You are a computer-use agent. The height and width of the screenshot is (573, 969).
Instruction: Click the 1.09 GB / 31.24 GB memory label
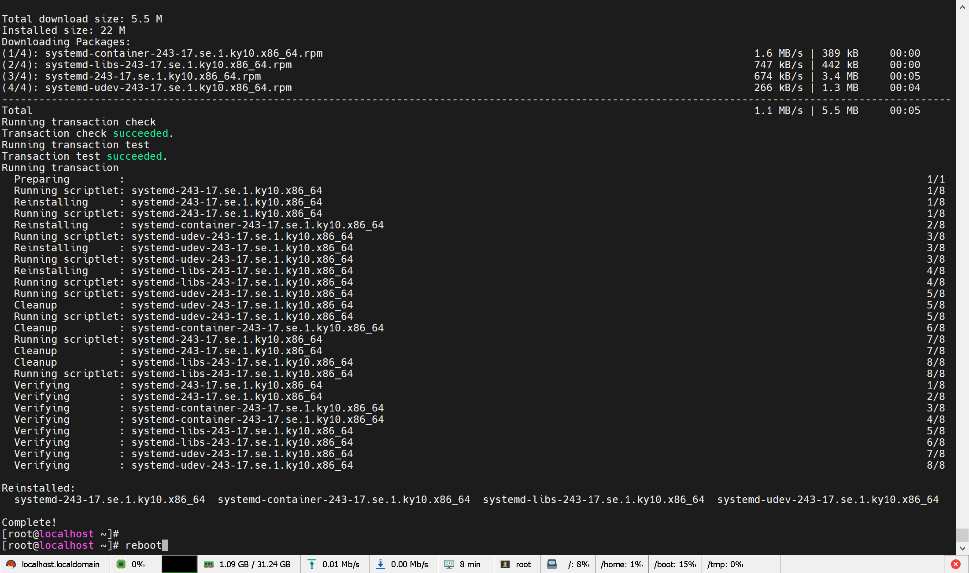pos(255,564)
